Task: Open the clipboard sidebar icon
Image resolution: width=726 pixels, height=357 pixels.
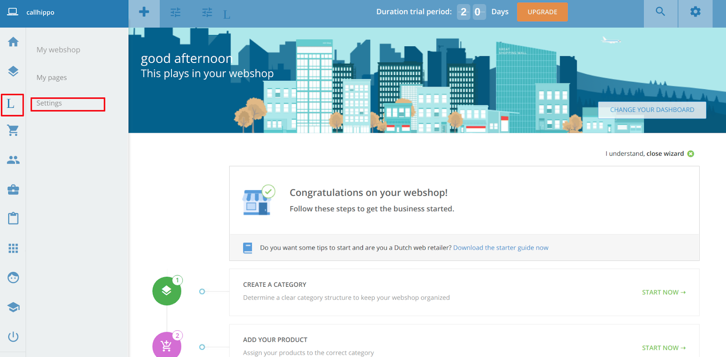Action: coord(13,218)
